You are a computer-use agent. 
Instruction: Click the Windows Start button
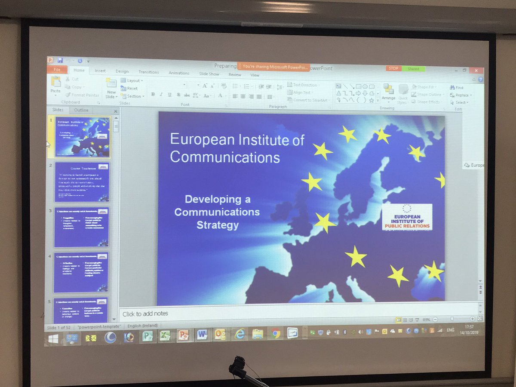[53, 339]
